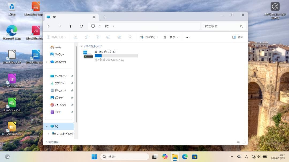Navigate up one level using the up arrow

coord(70,26)
